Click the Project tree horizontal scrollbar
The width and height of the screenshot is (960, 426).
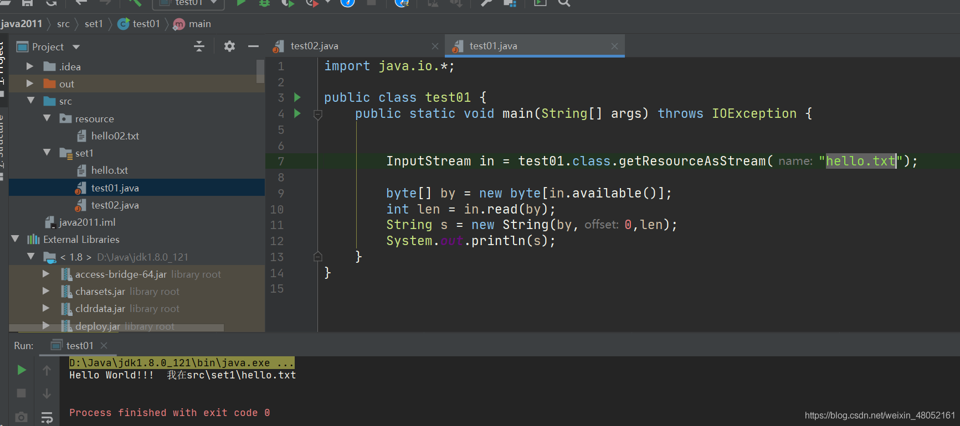[116, 328]
